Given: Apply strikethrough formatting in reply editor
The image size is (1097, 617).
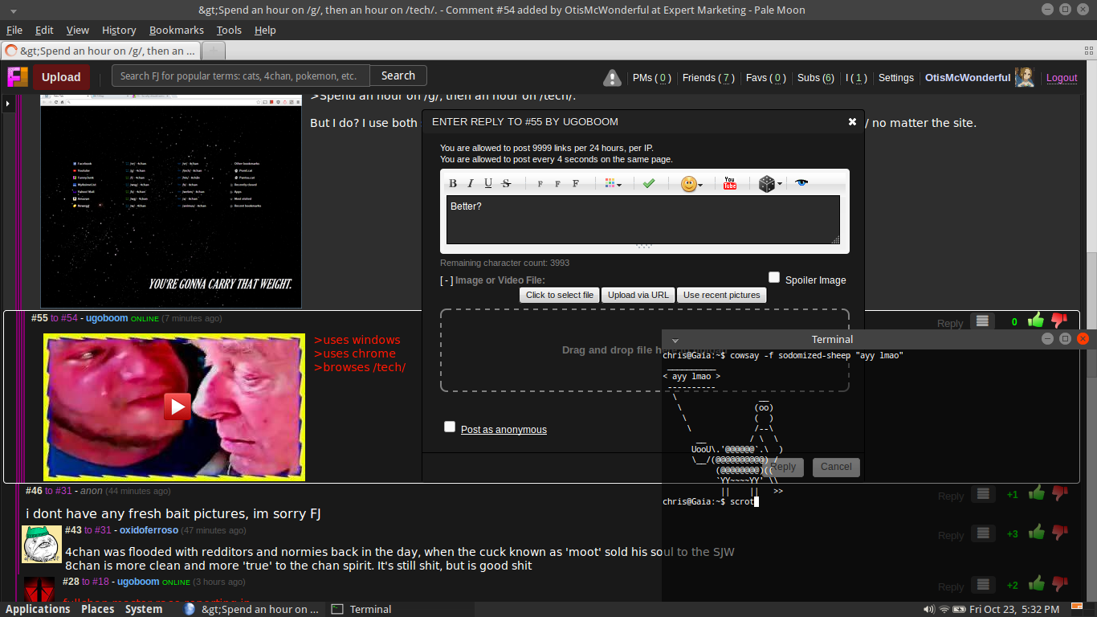Looking at the screenshot, I should click(x=506, y=183).
